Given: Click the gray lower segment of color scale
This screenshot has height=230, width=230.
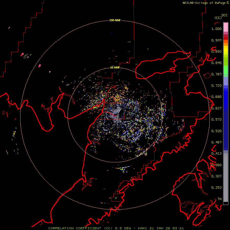Looking at the screenshot, I should (226, 178).
